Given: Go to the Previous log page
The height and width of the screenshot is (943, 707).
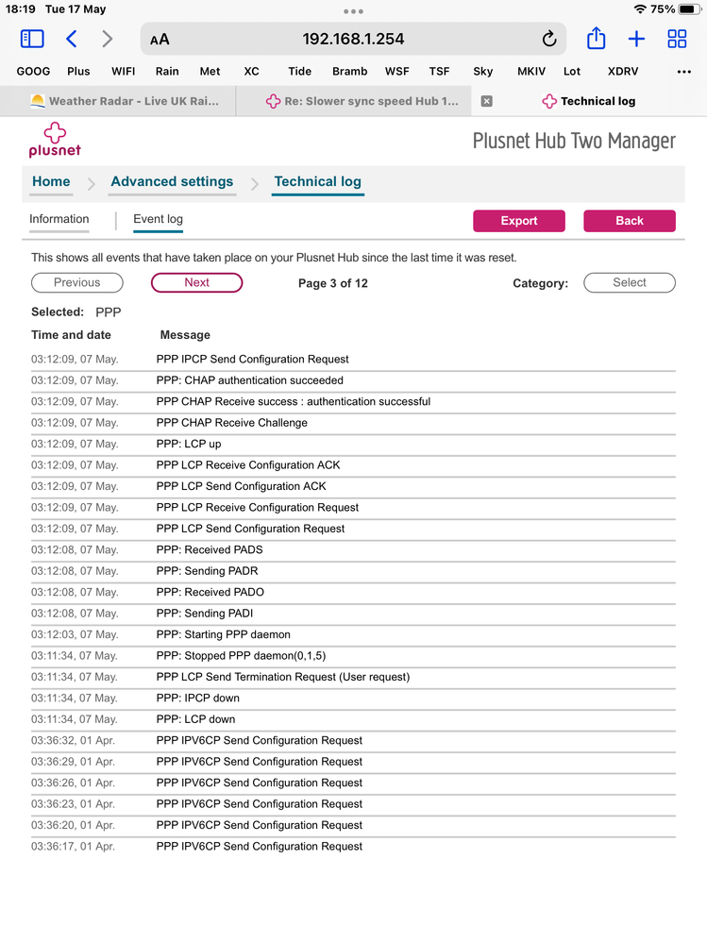Looking at the screenshot, I should [x=76, y=282].
